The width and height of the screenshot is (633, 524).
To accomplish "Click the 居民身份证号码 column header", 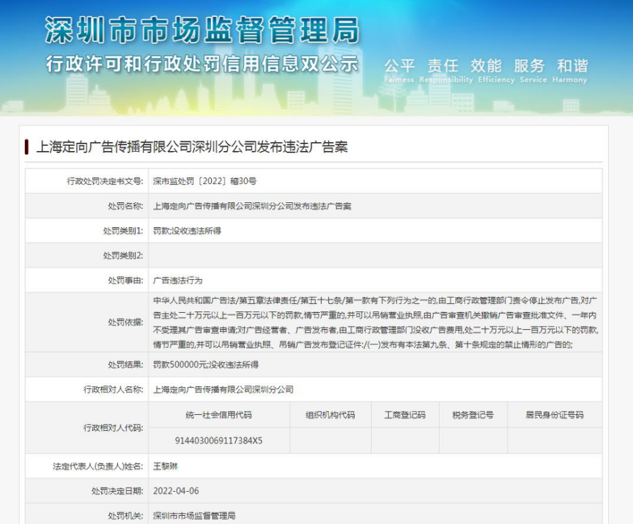I will pyautogui.click(x=555, y=415).
